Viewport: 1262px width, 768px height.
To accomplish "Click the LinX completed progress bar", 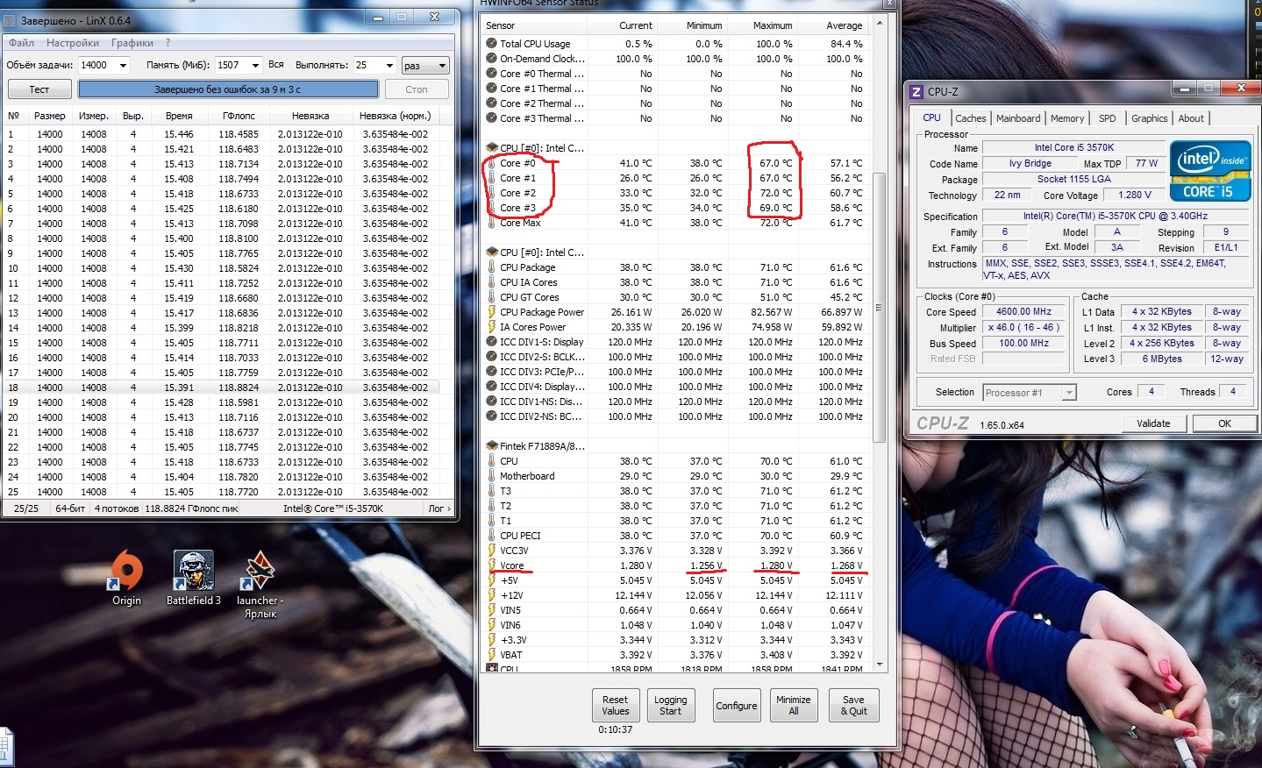I will pyautogui.click(x=228, y=89).
